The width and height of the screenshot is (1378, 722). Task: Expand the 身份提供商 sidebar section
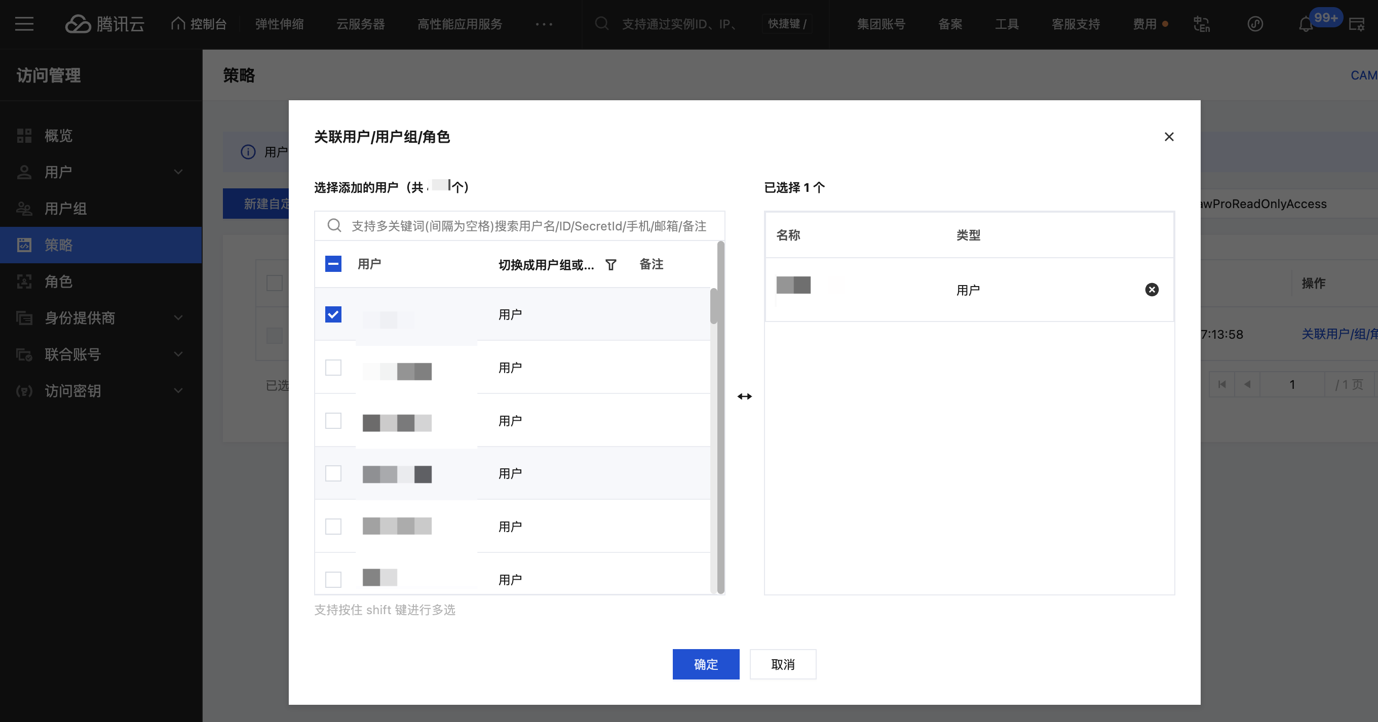coord(178,318)
